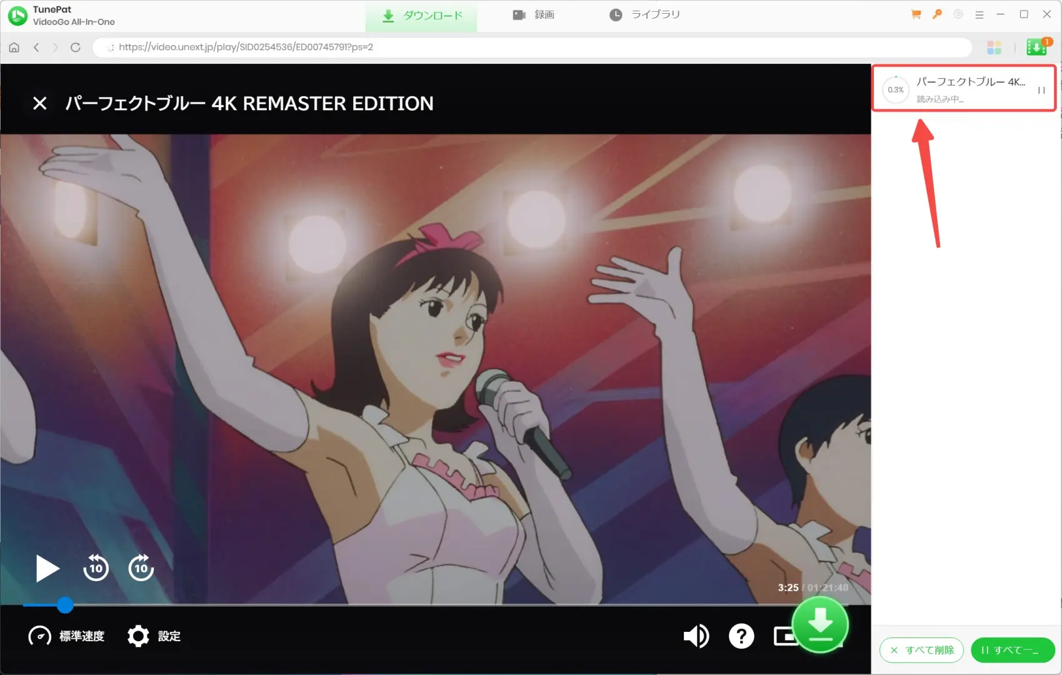The image size is (1062, 675).
Task: Click すべて削除 to remove all
Action: click(x=921, y=650)
